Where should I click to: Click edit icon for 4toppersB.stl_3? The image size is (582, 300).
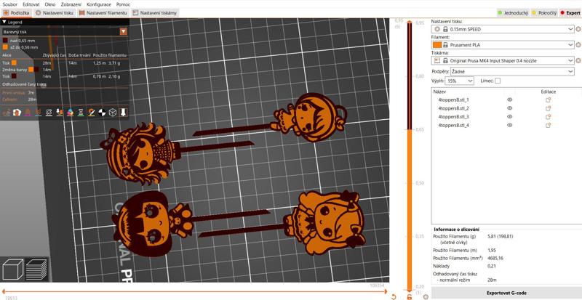[x=548, y=117]
